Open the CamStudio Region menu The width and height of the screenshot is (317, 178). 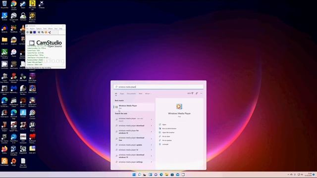[32, 29]
